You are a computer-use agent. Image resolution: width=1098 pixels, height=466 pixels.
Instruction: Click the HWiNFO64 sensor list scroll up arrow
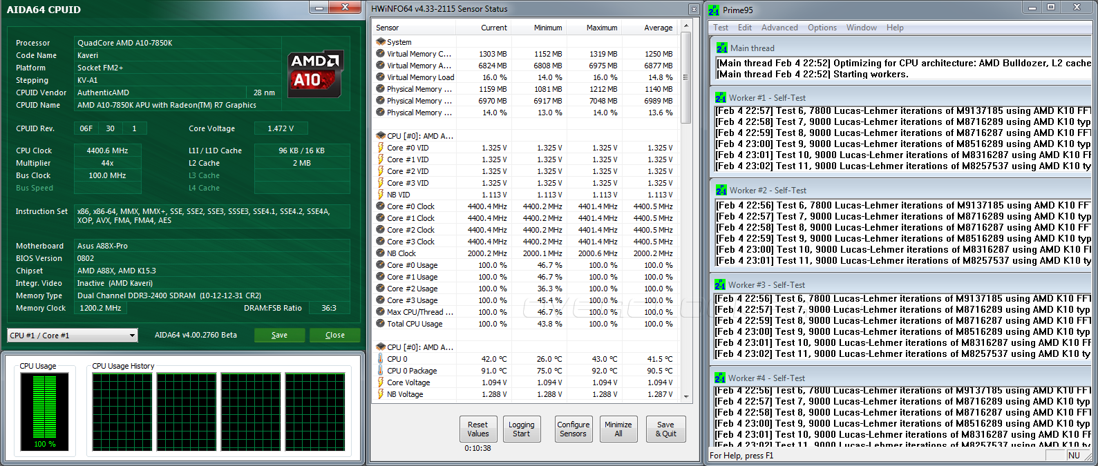click(686, 26)
